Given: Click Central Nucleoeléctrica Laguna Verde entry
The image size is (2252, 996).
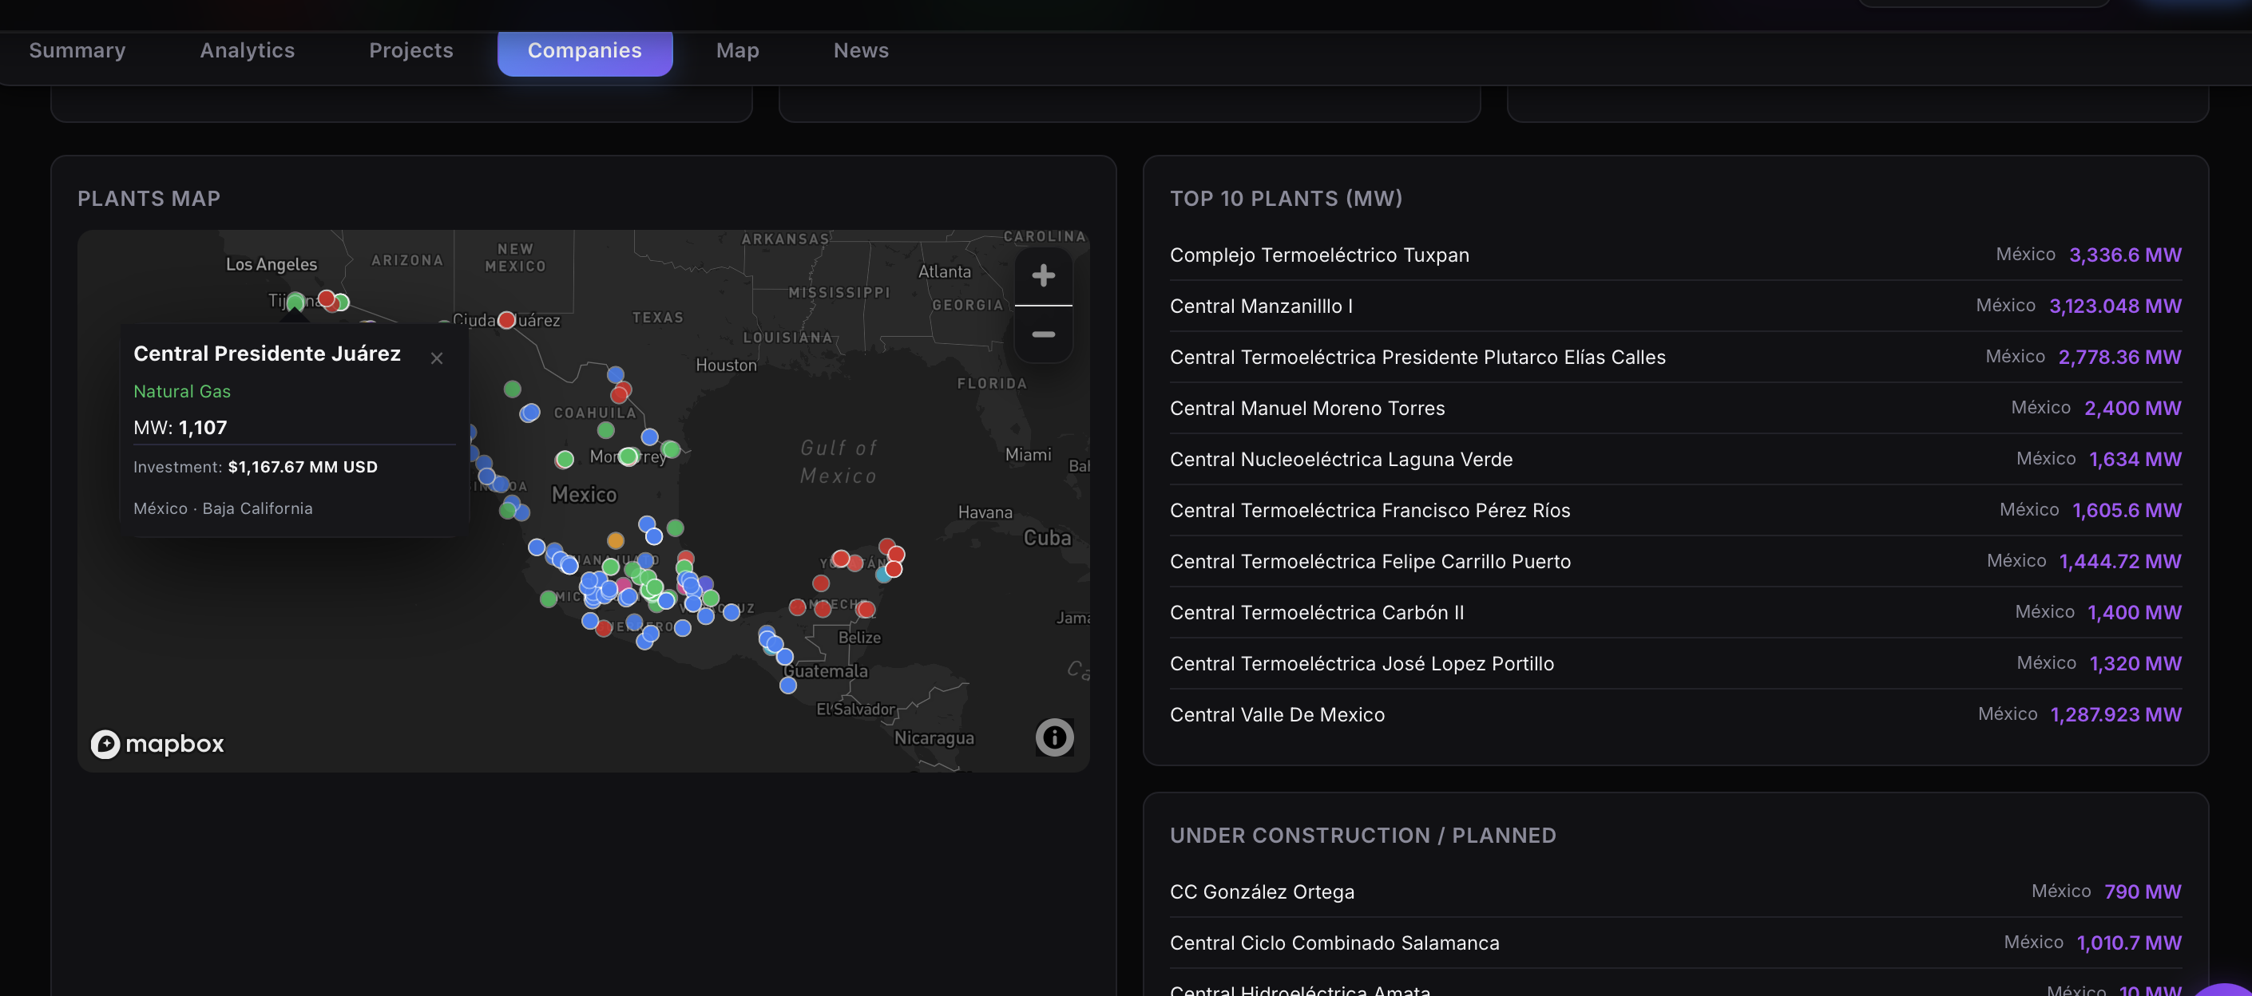Looking at the screenshot, I should 1341,459.
